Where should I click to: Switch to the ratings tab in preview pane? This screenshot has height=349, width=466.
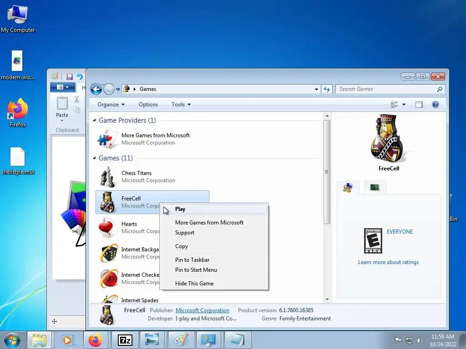pos(348,188)
